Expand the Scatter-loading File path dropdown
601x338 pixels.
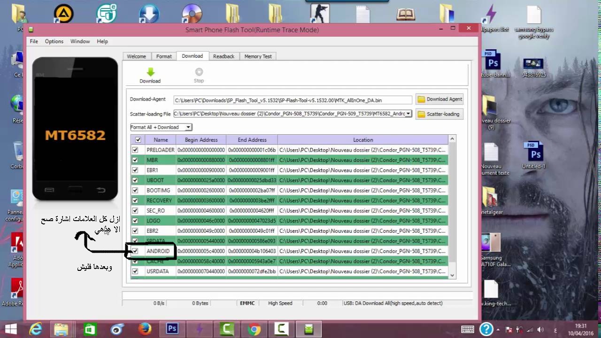pos(408,114)
